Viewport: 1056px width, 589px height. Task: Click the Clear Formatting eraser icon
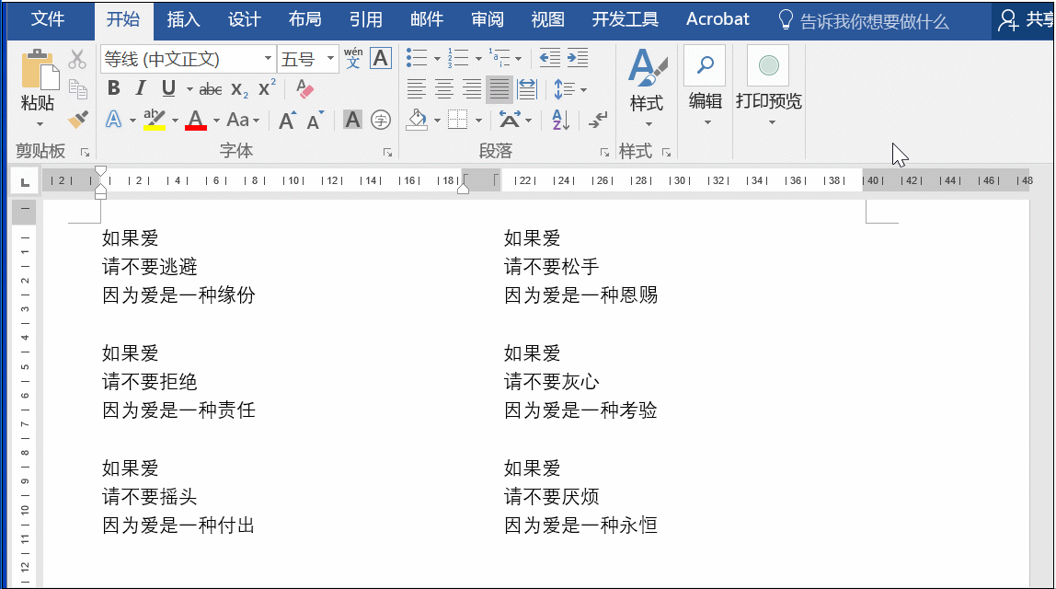click(x=304, y=89)
